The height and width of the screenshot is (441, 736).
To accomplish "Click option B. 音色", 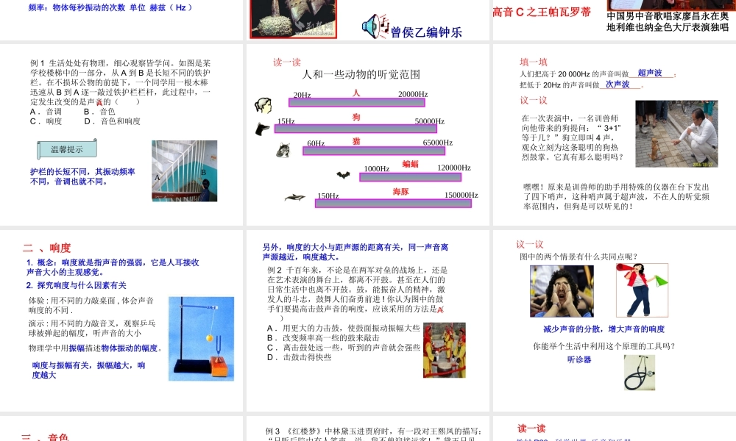I will click(x=99, y=112).
